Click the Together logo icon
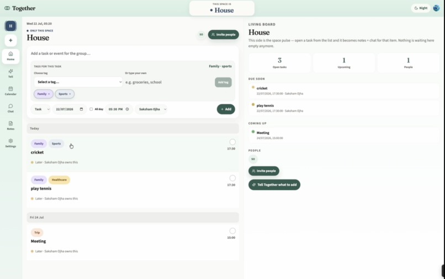 pyautogui.click(x=7, y=8)
